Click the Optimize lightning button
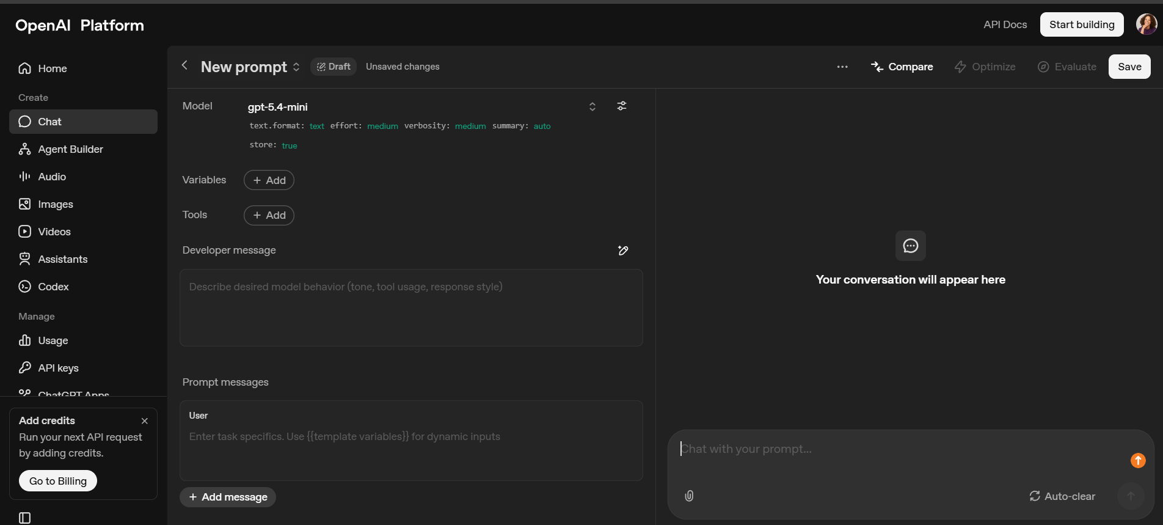 (x=985, y=67)
